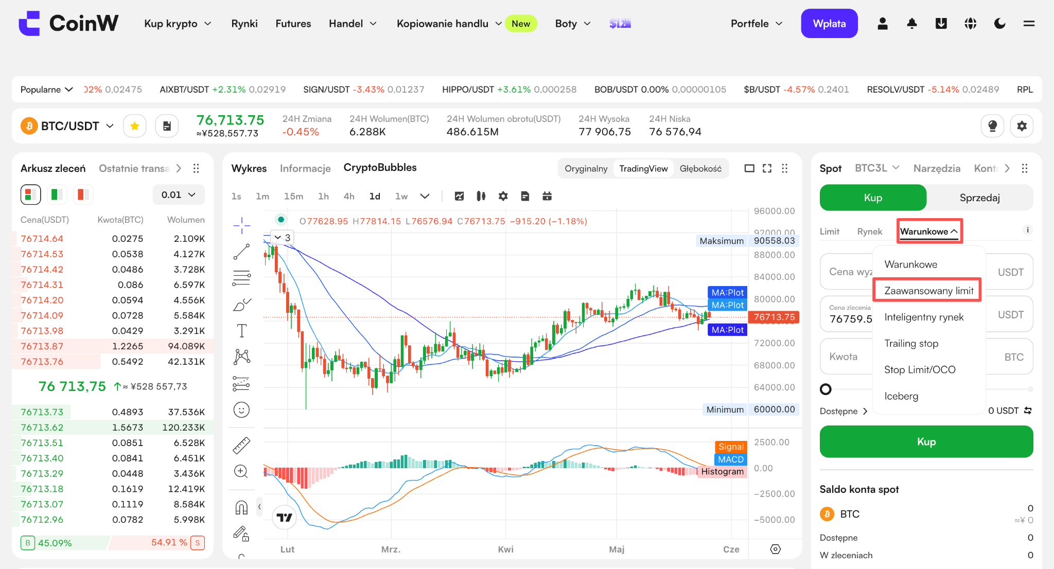Open the 0.01 precision dropdown
Screen dimensions: 1054x569
(x=179, y=194)
